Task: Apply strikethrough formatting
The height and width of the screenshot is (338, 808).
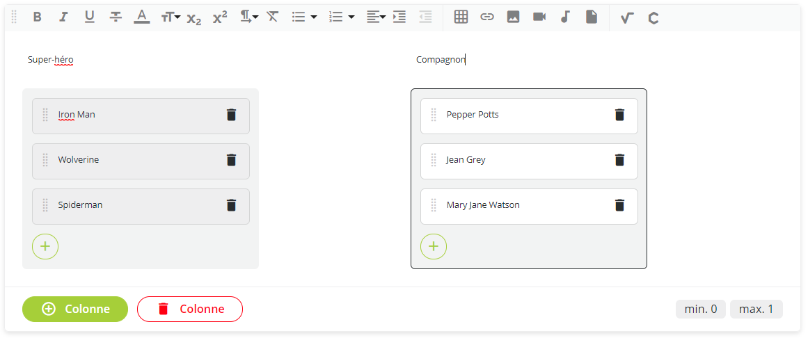Action: tap(116, 17)
